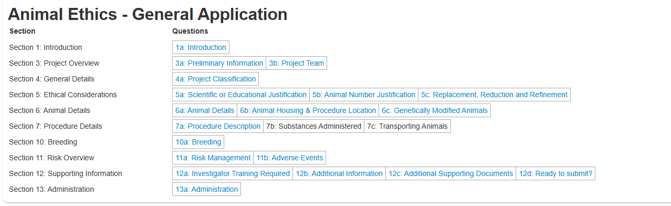Click 12d: Ready to submit?
The width and height of the screenshot is (671, 206).
[x=555, y=173]
